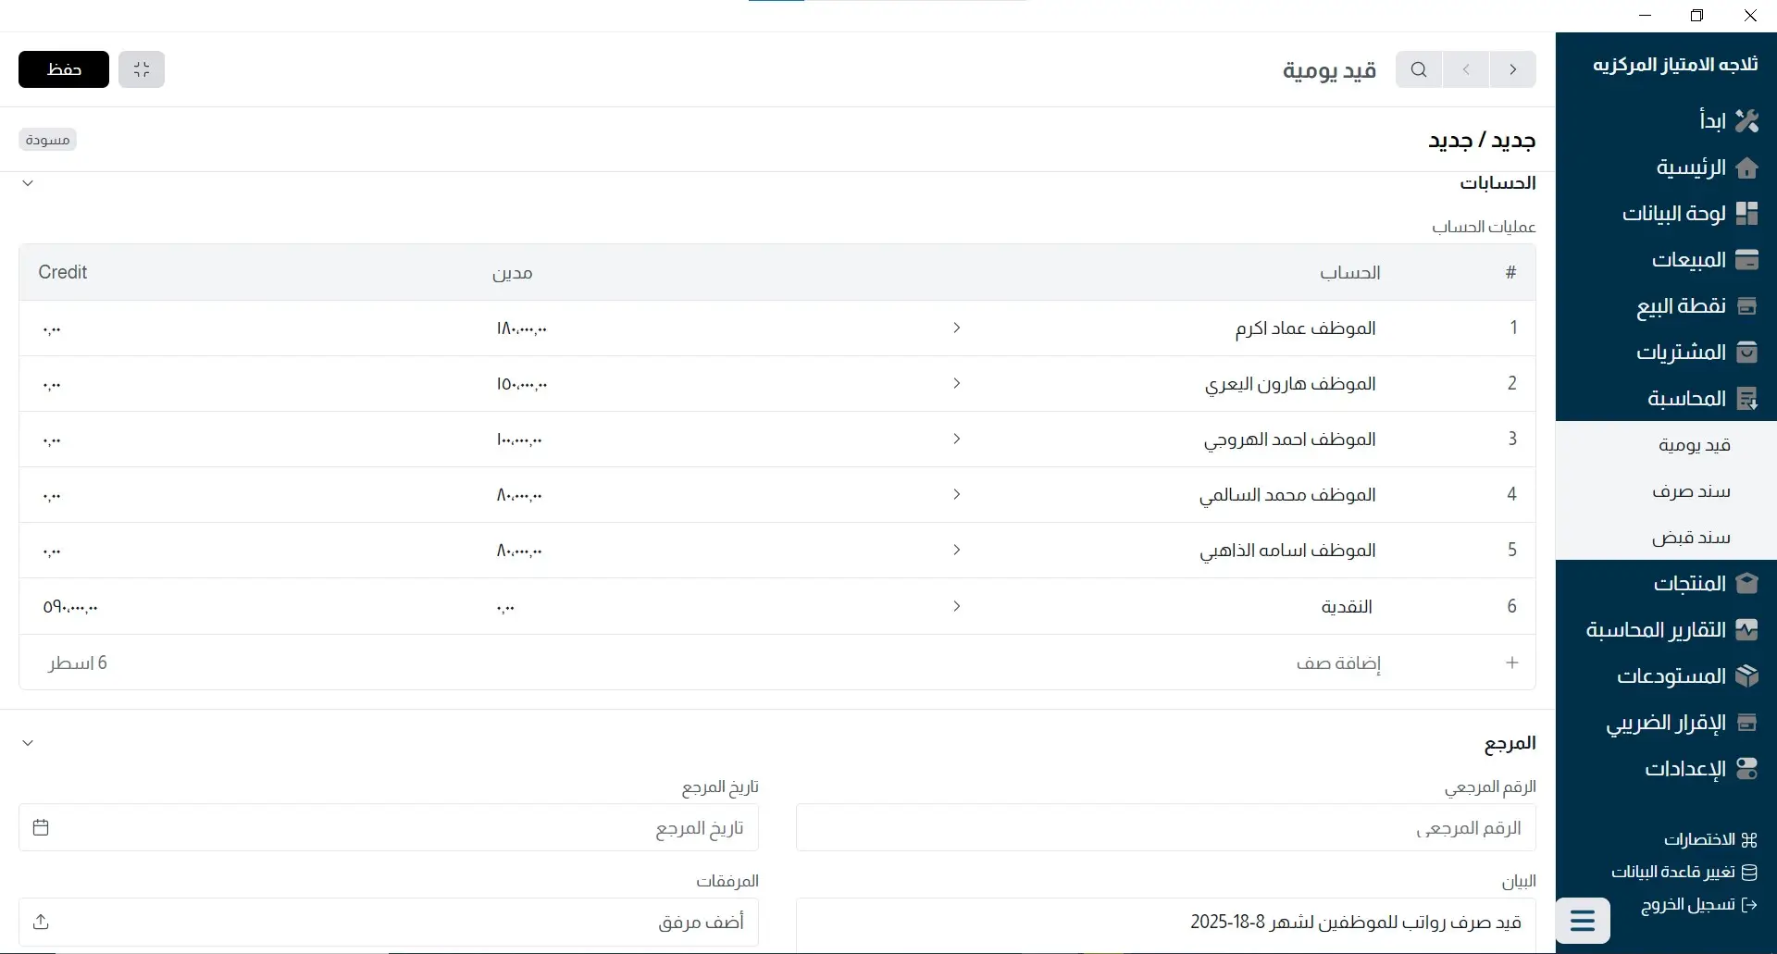This screenshot has height=954, width=1777.
Task: Click the collapse fullscreen icon beside حفظ
Action: click(142, 69)
